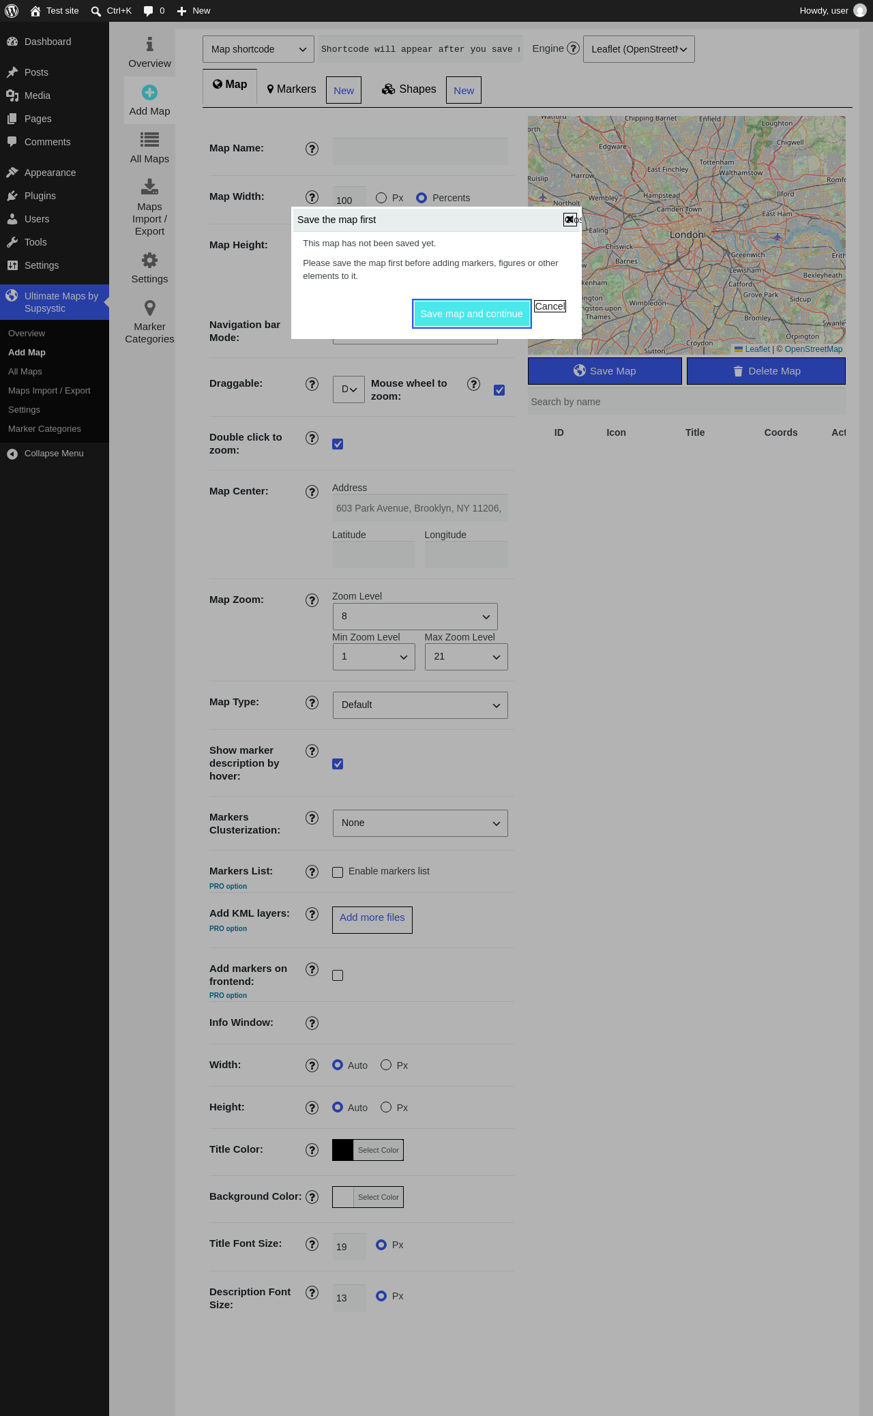The height and width of the screenshot is (1416, 873).
Task: Show help for Map Center
Action: coord(312,492)
